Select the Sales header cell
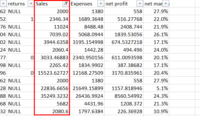This screenshot has width=200, height=117. tap(52, 4)
